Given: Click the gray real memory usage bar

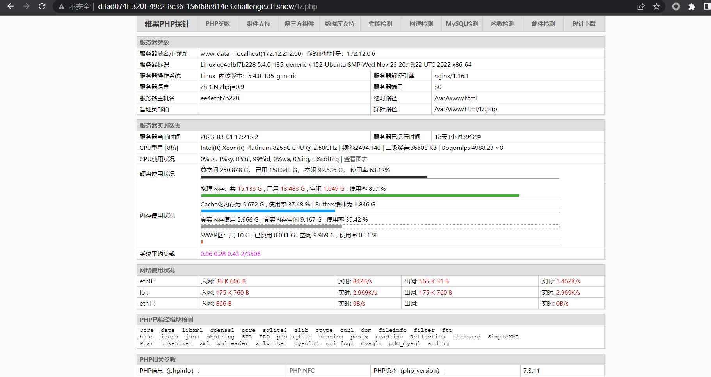Looking at the screenshot, I should click(x=380, y=226).
